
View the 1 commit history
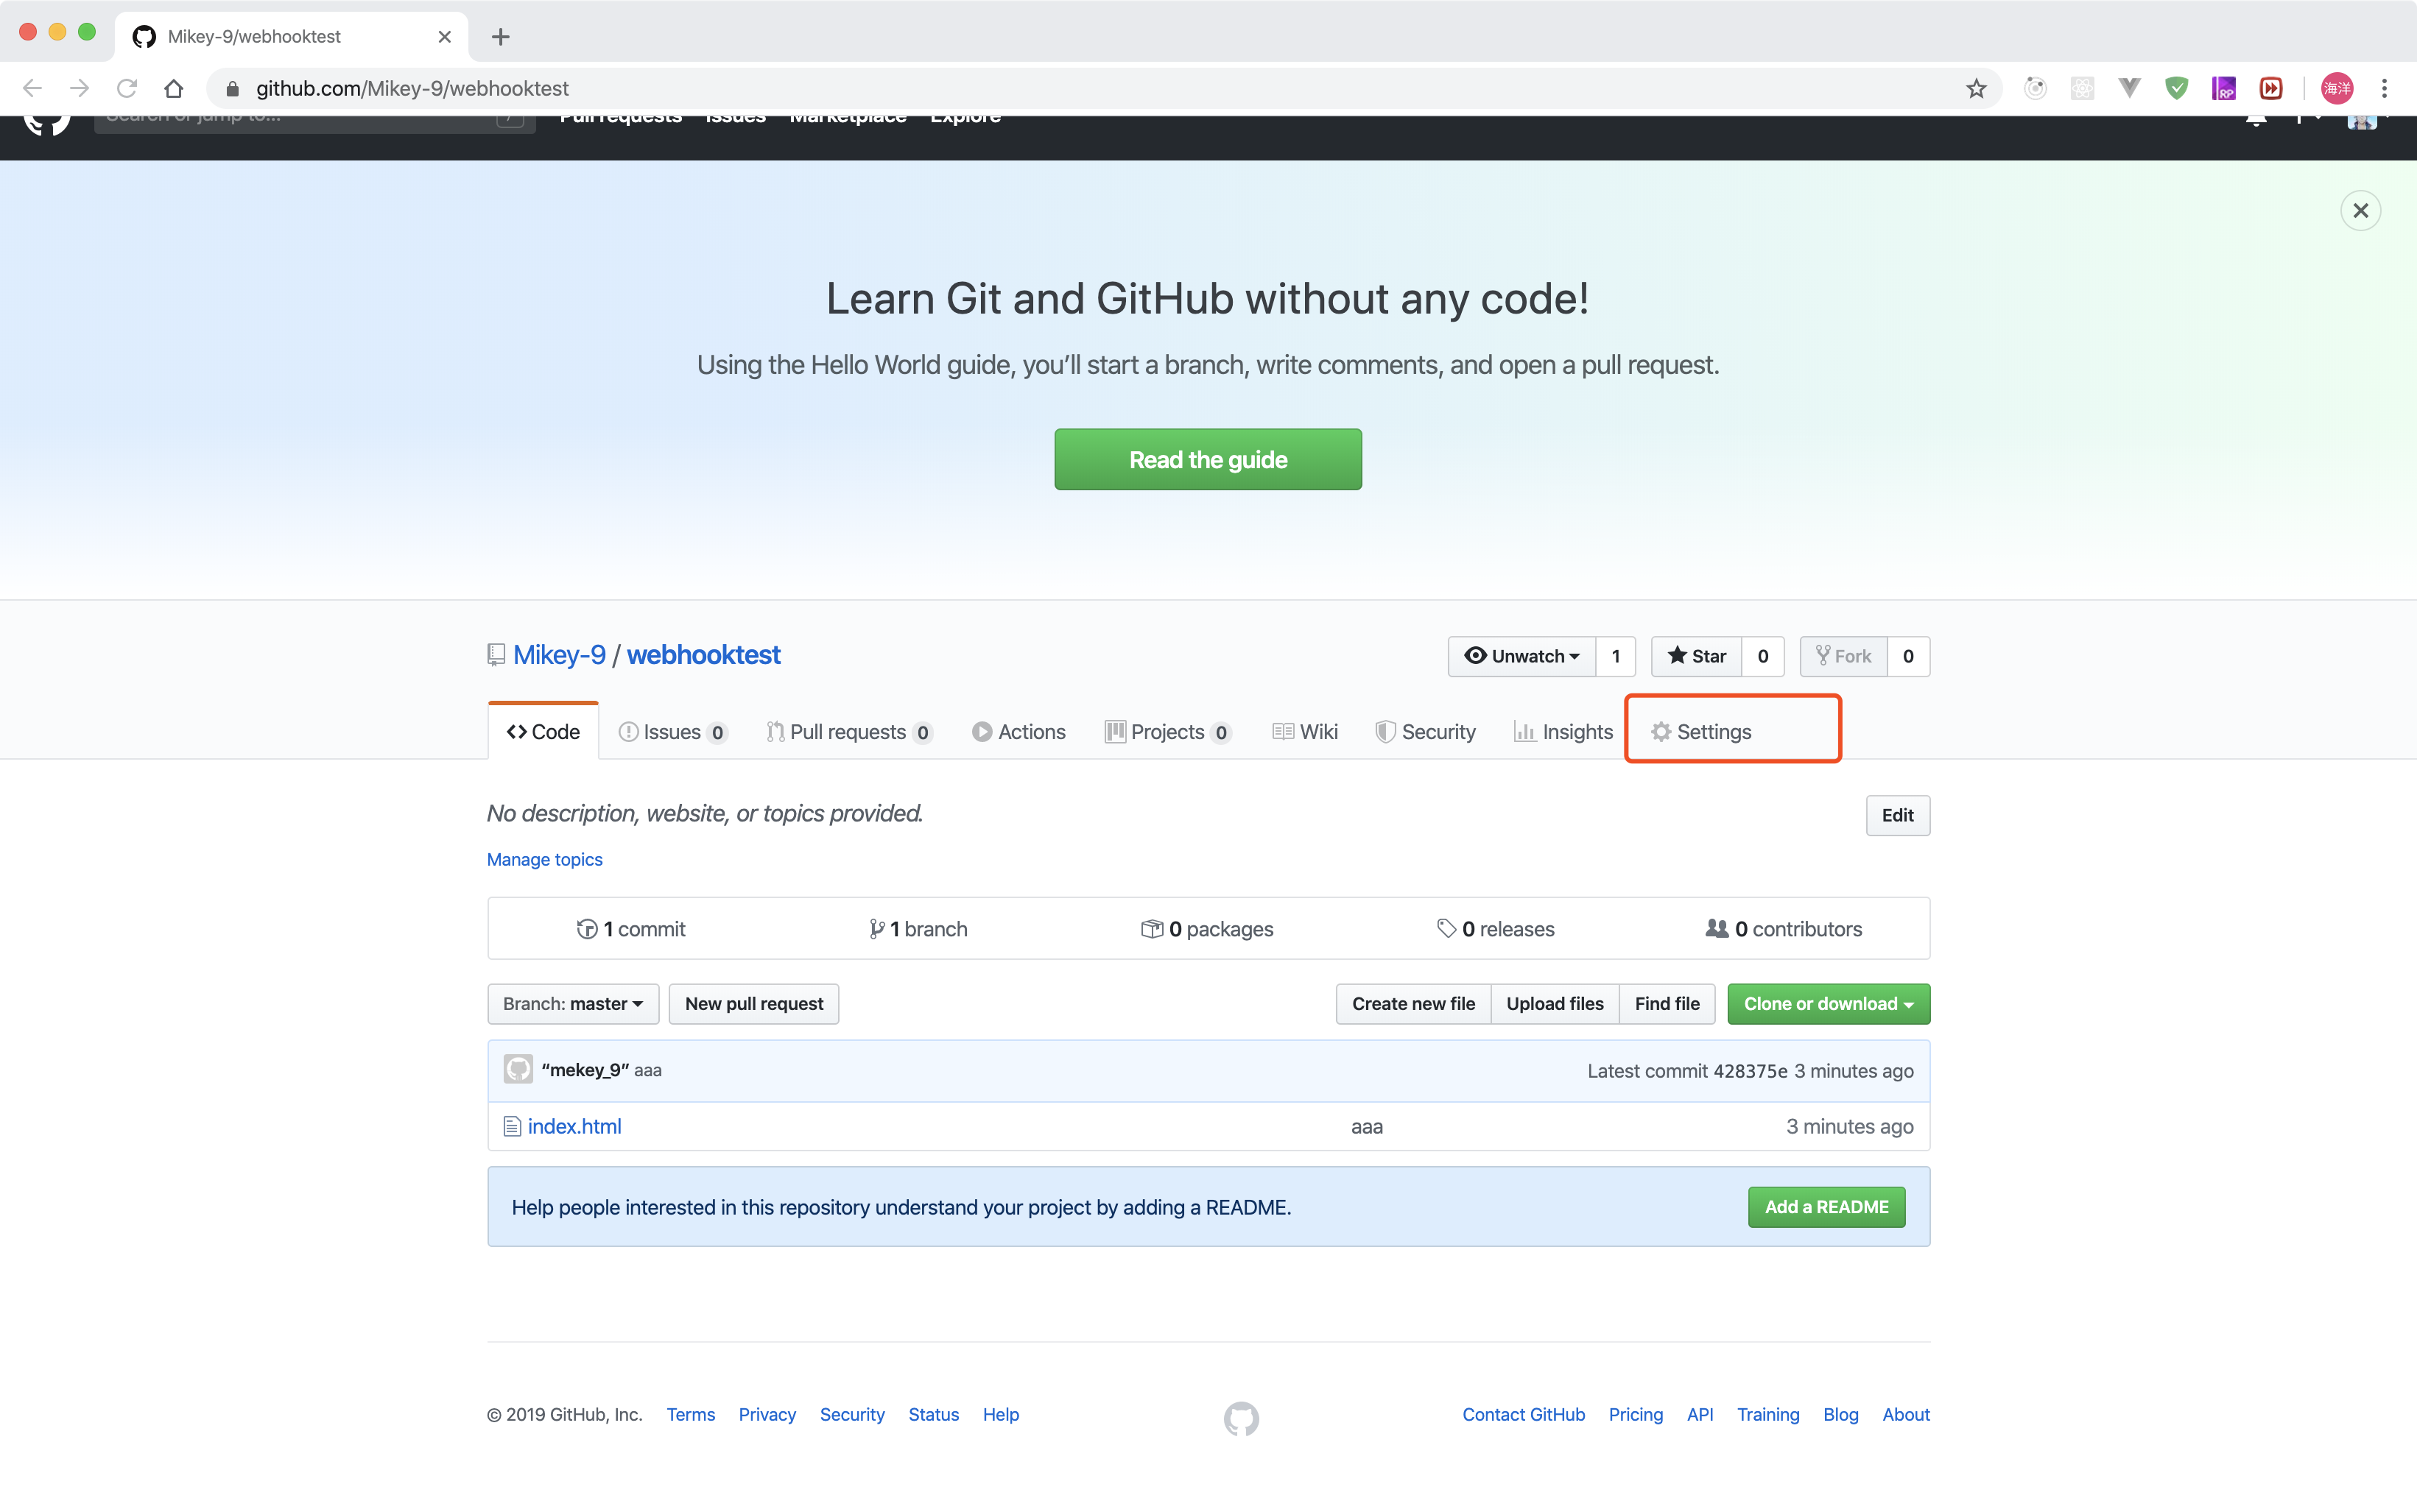(x=631, y=928)
